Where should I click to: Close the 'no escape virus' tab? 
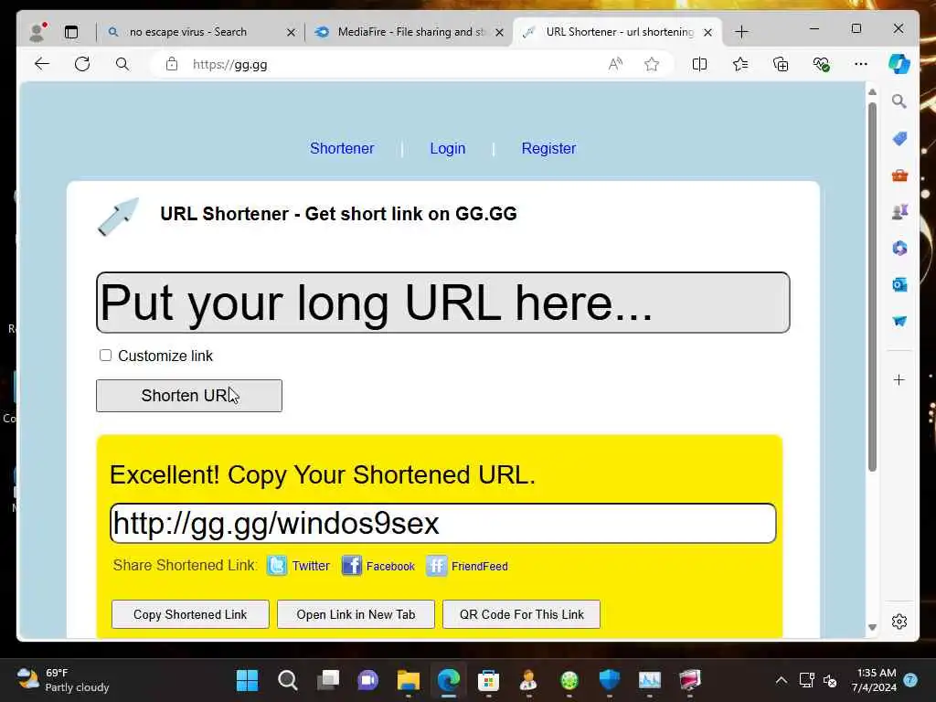pyautogui.click(x=292, y=32)
